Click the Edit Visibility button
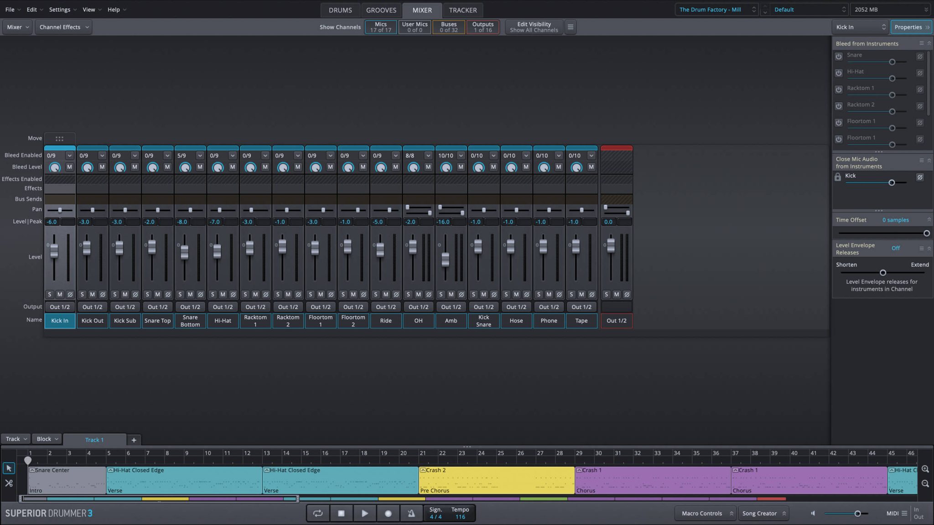 coord(534,27)
